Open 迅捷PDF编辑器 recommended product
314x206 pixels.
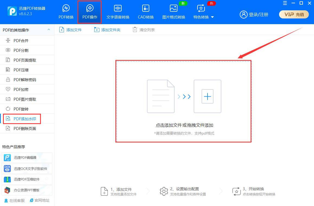point(27,158)
